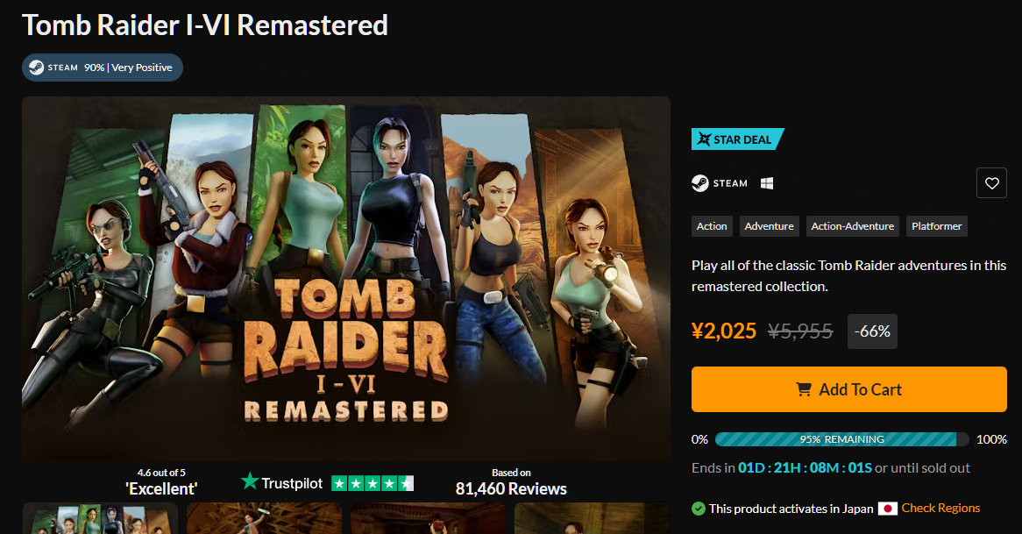Click the Steam platform icon
The width and height of the screenshot is (1022, 534).
700,183
